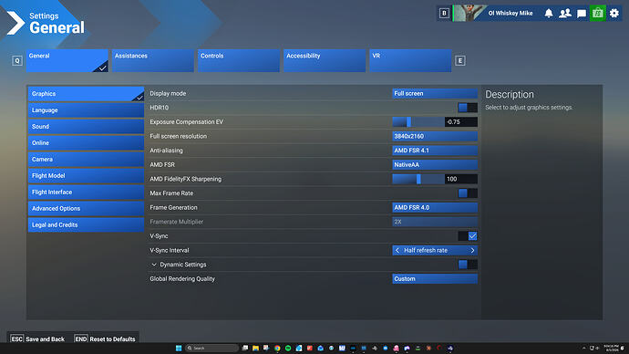Select the Language category
The height and width of the screenshot is (354, 629).
coord(86,110)
